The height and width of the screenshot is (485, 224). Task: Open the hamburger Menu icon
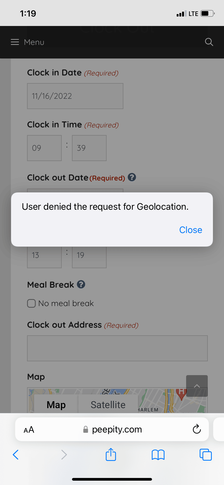pyautogui.click(x=15, y=42)
